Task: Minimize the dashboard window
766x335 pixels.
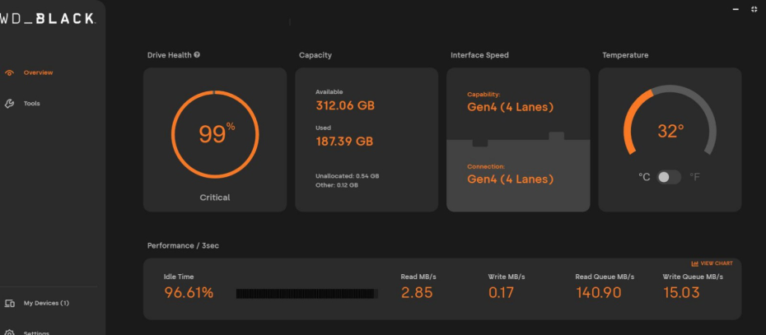Action: coord(736,10)
